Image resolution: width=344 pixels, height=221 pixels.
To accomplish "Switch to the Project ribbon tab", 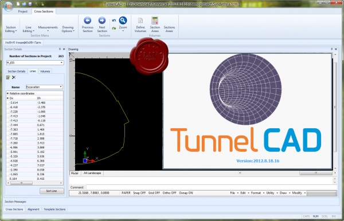I will coord(23,11).
